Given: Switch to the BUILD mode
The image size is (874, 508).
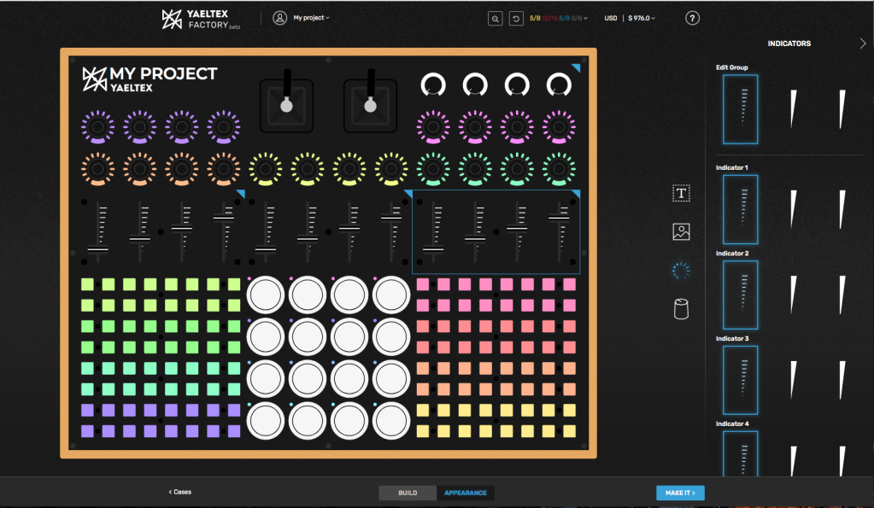Looking at the screenshot, I should (408, 493).
